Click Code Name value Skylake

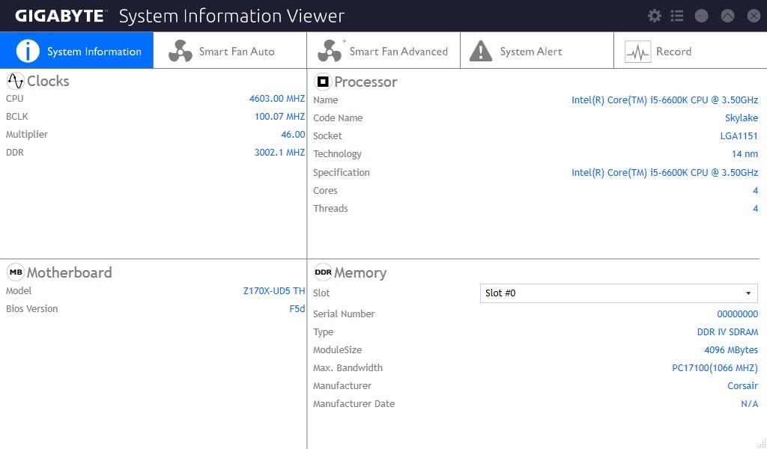(x=742, y=118)
